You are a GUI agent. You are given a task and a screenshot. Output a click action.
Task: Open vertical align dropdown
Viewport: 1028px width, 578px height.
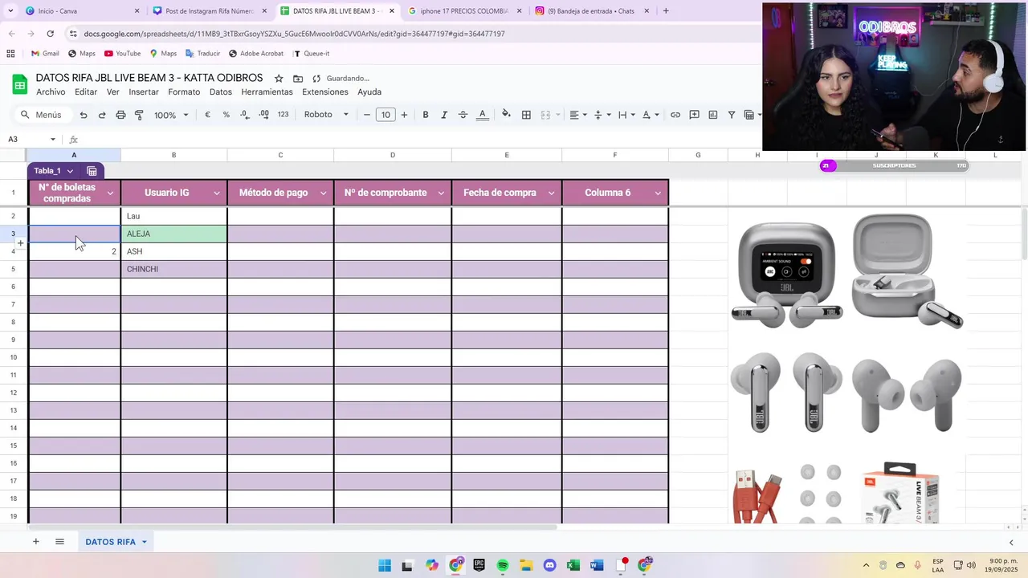pyautogui.click(x=602, y=115)
